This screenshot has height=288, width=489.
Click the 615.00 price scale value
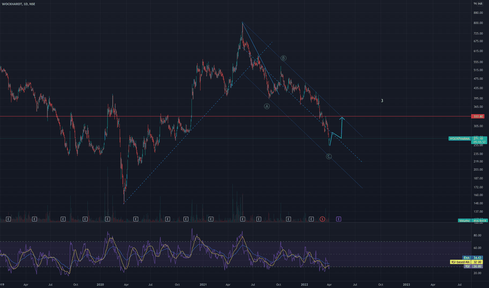coord(478,51)
